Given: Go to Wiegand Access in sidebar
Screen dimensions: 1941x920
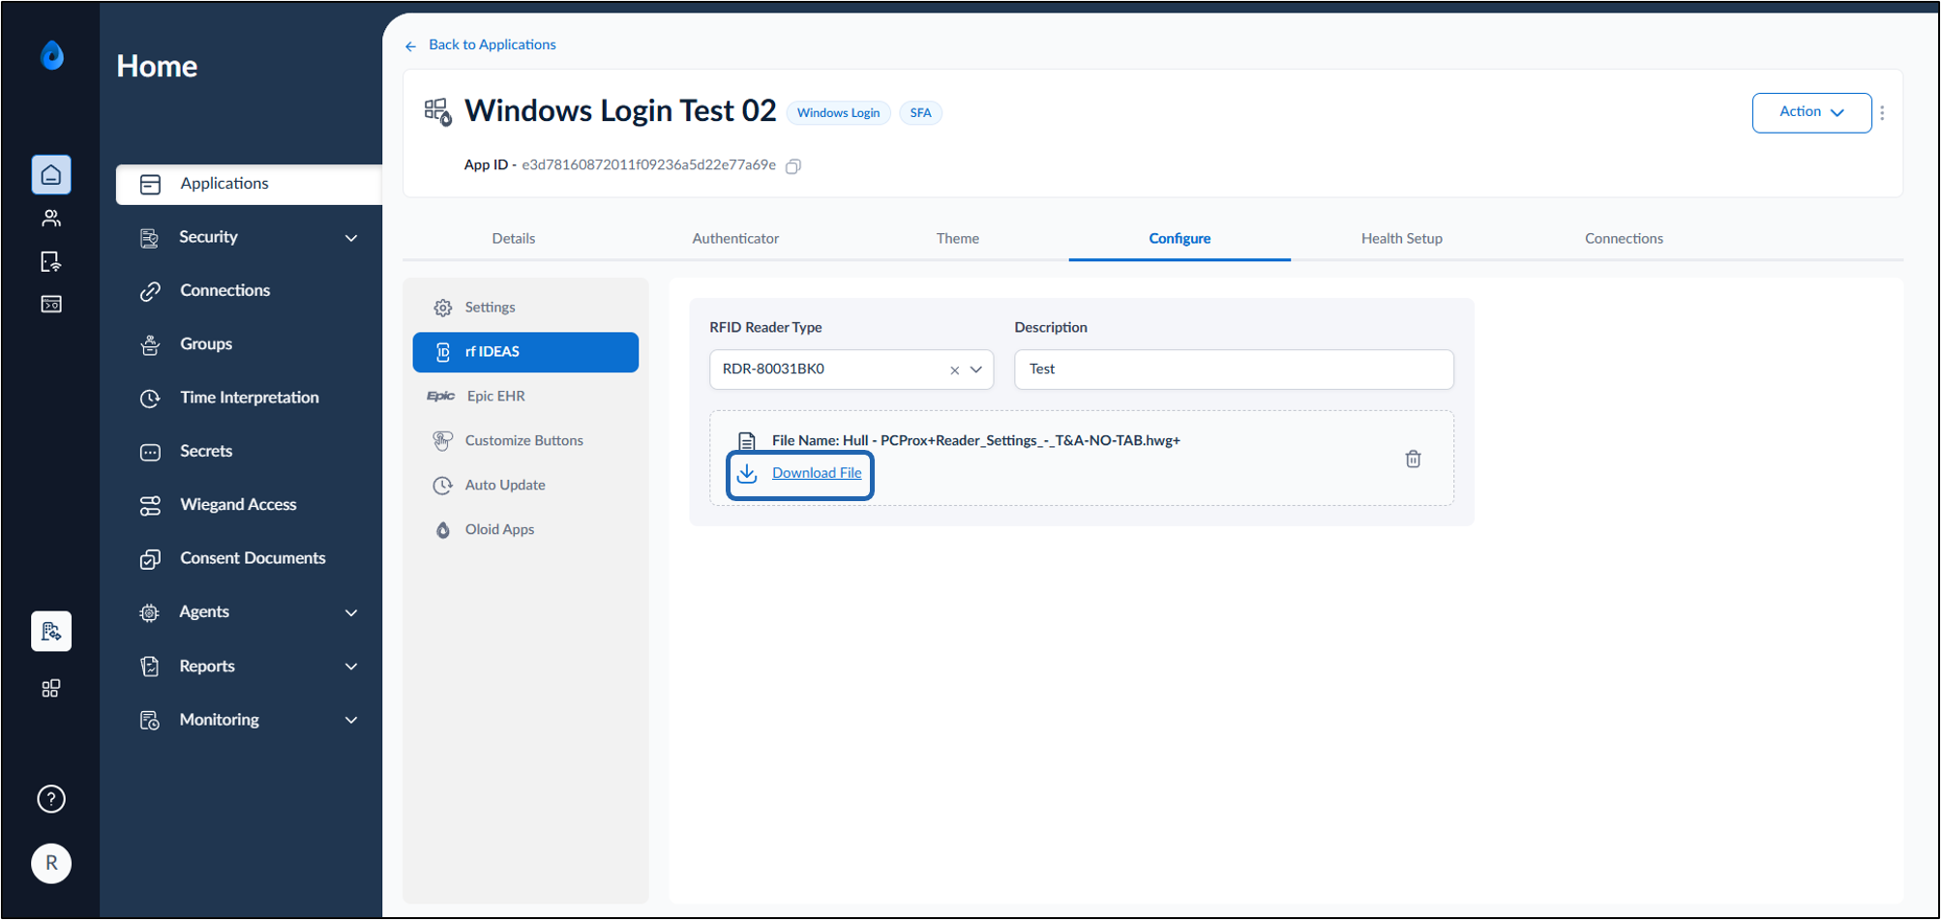Looking at the screenshot, I should (x=249, y=505).
